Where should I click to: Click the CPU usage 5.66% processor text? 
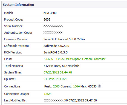[x=74, y=59]
